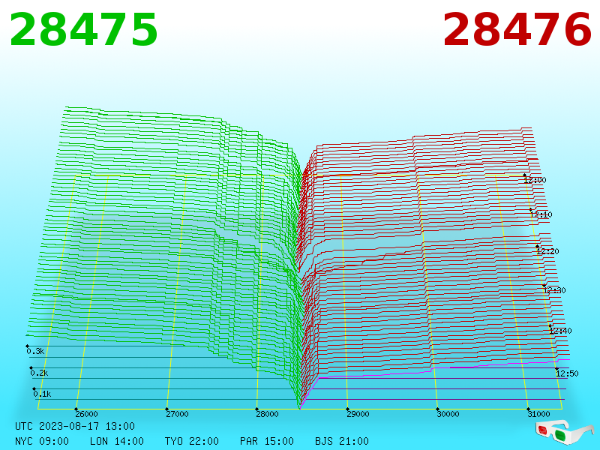Click the UTC 2023-08-17 13:00 timestamp
This screenshot has width=600, height=450.
point(75,426)
